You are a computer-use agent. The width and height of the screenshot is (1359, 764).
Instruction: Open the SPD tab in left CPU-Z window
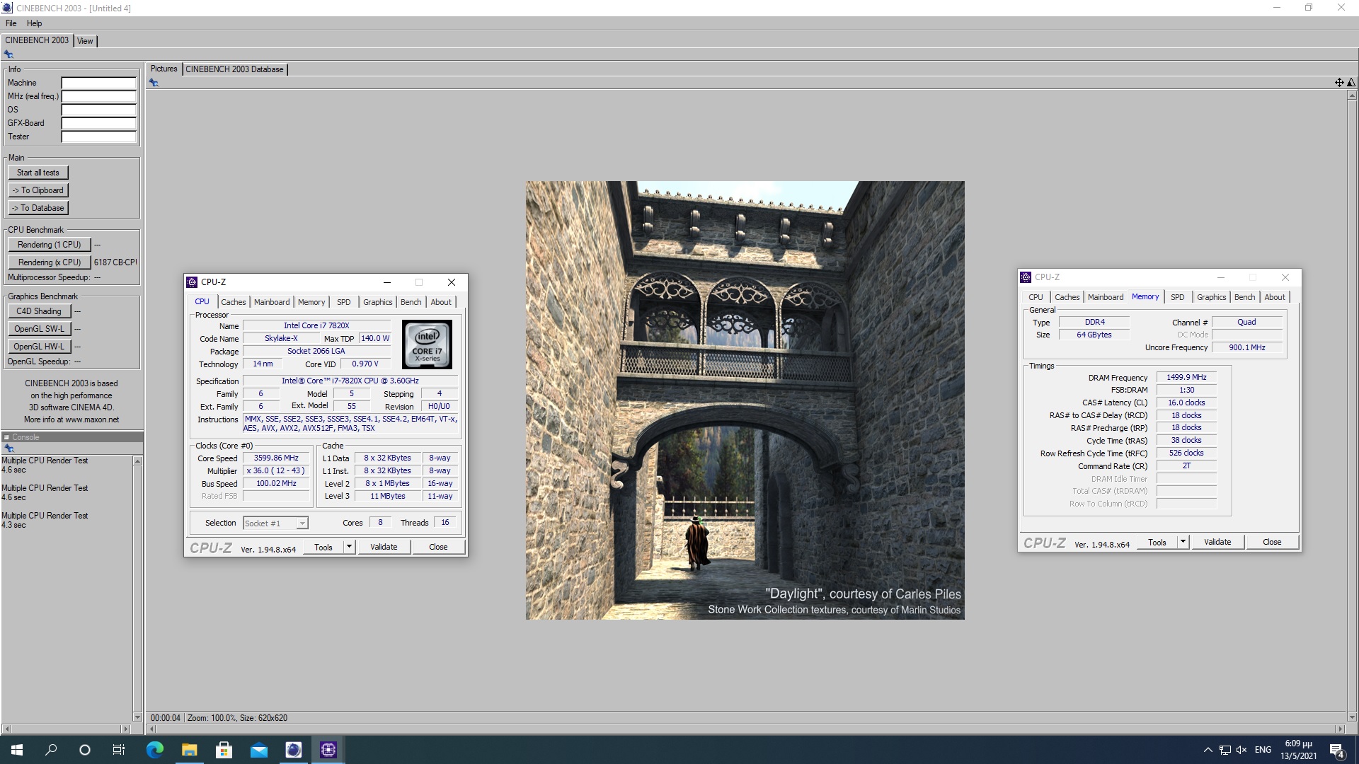coord(344,302)
